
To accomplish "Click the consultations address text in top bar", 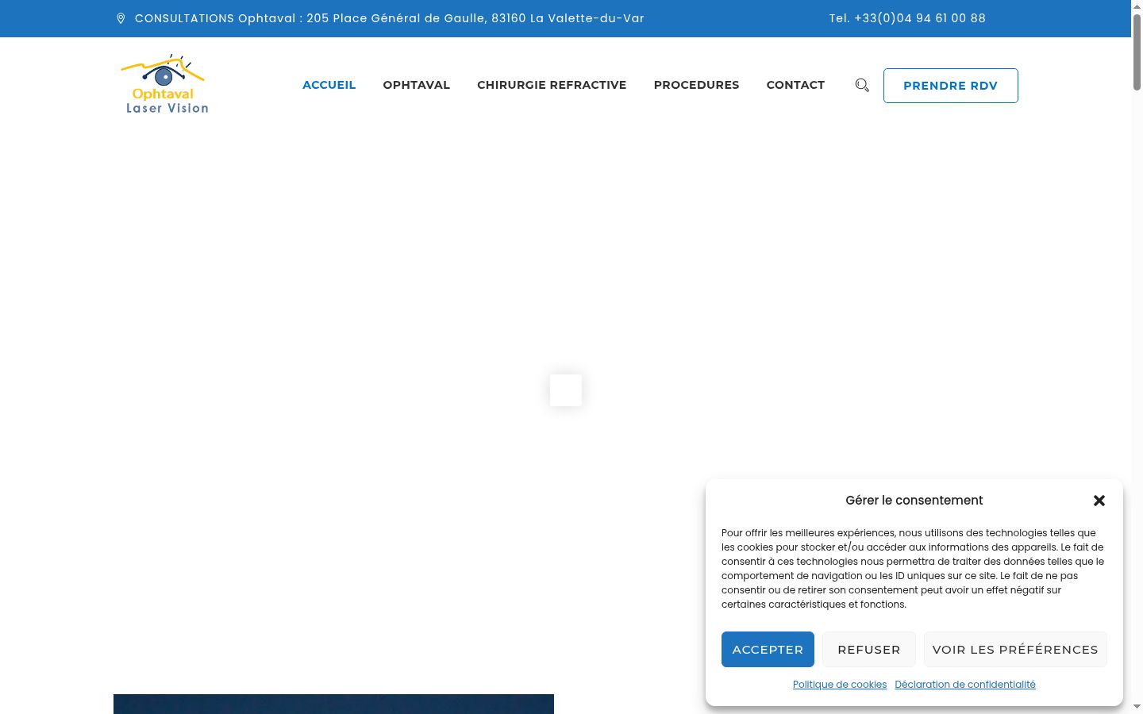I will coord(390,18).
